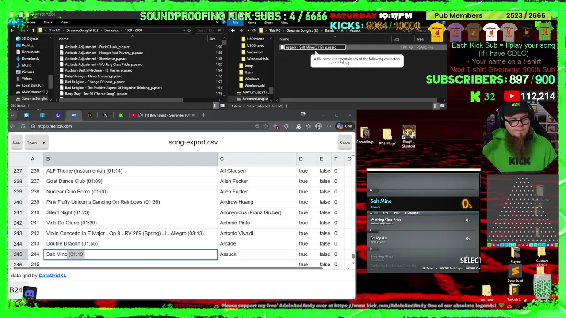Click Discord icon at bottom left
The width and height of the screenshot is (566, 318).
point(30,293)
